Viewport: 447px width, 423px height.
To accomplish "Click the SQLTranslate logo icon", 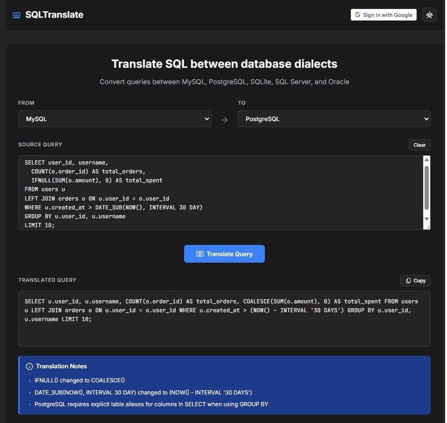I will click(16, 14).
